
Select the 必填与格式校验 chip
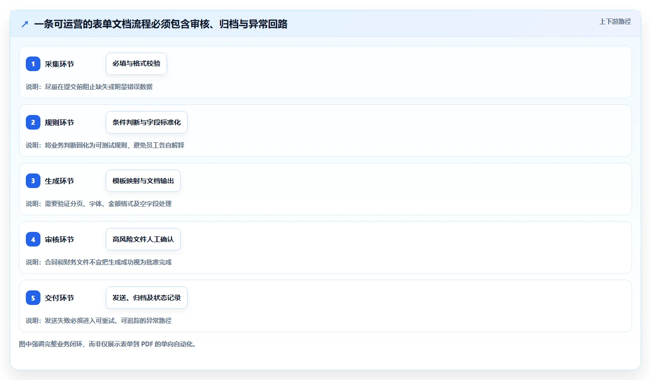click(x=136, y=64)
